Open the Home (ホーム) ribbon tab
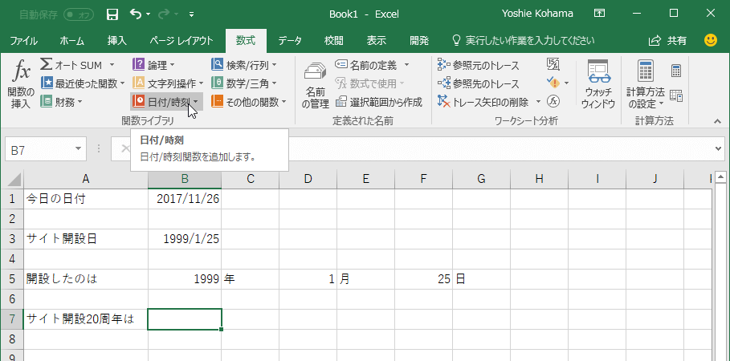The height and width of the screenshot is (361, 730). click(72, 40)
